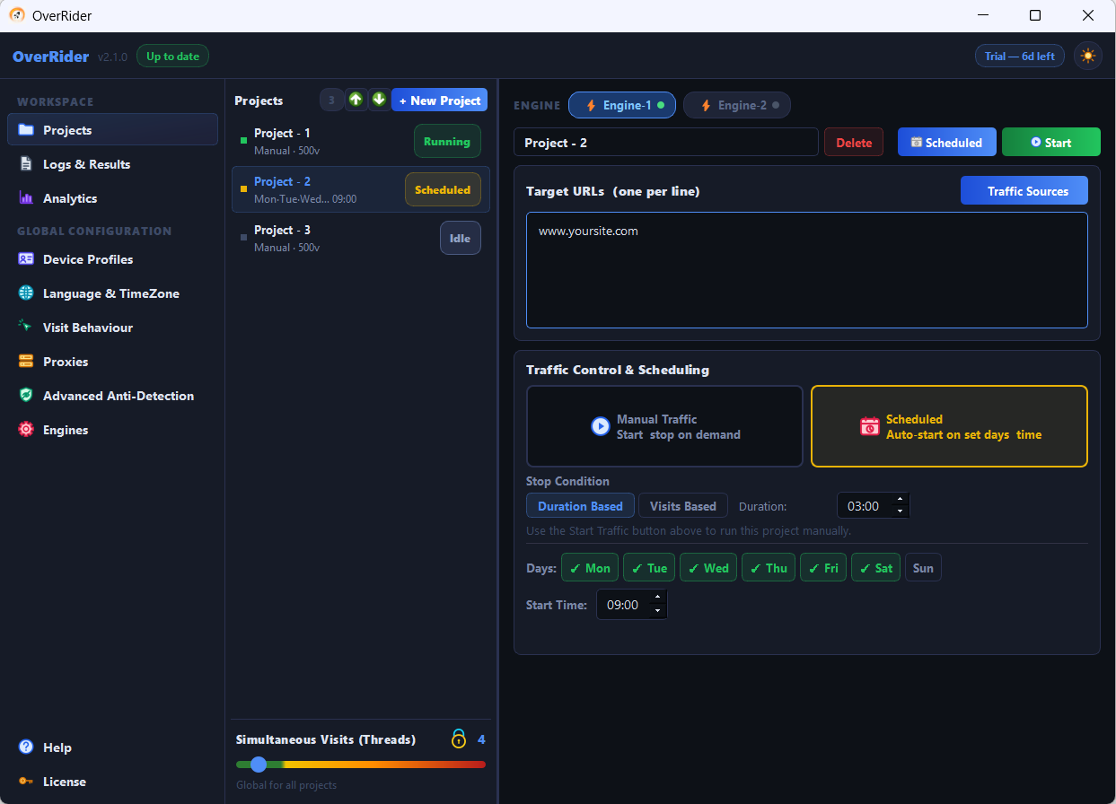Uncheck the Mon day toggle
Screen dimensions: 1116x804
(590, 568)
